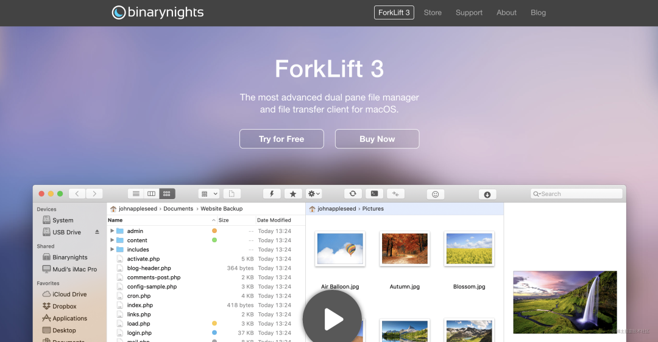The height and width of the screenshot is (342, 658).
Task: Expand the admin folder
Action: point(112,231)
